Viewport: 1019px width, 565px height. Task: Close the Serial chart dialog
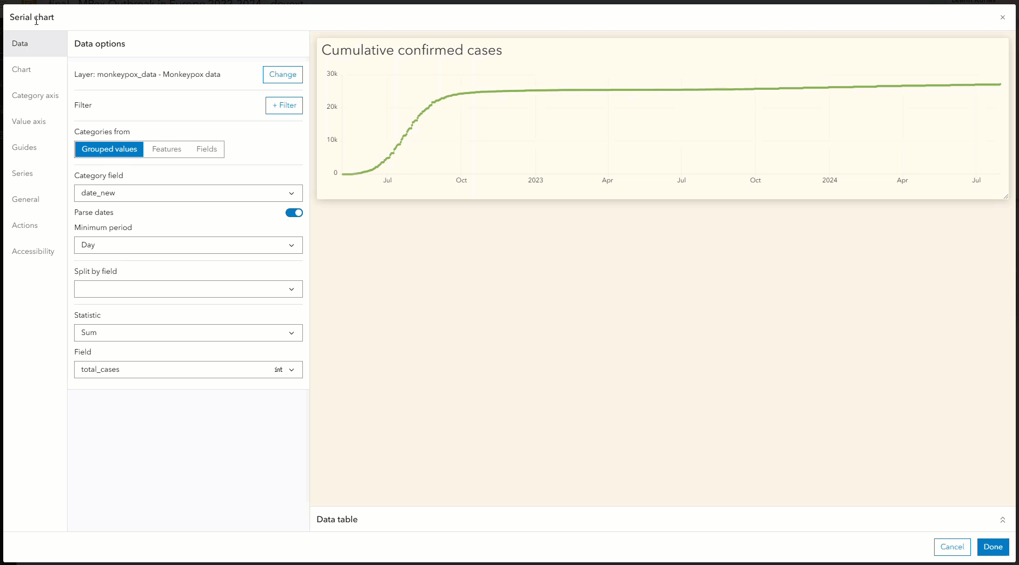click(1003, 17)
